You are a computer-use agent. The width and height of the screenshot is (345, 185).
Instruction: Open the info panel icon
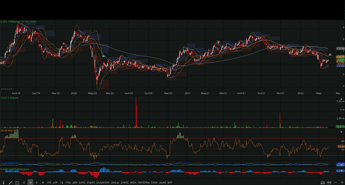click(x=3, y=182)
